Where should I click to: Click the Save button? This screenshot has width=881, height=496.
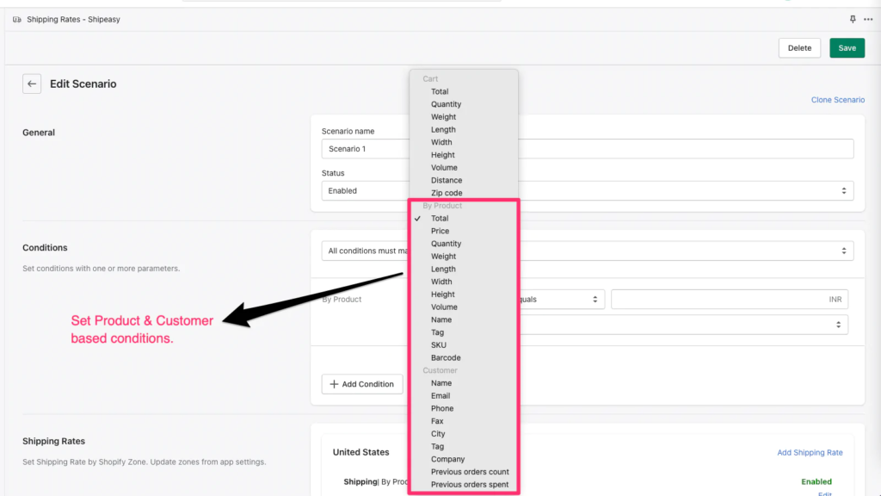(847, 47)
